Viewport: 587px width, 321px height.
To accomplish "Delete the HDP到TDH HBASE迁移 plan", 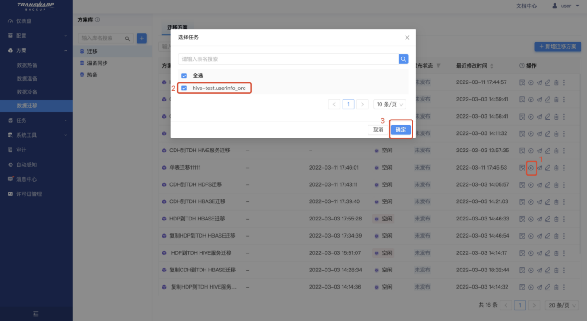I will coord(556,219).
